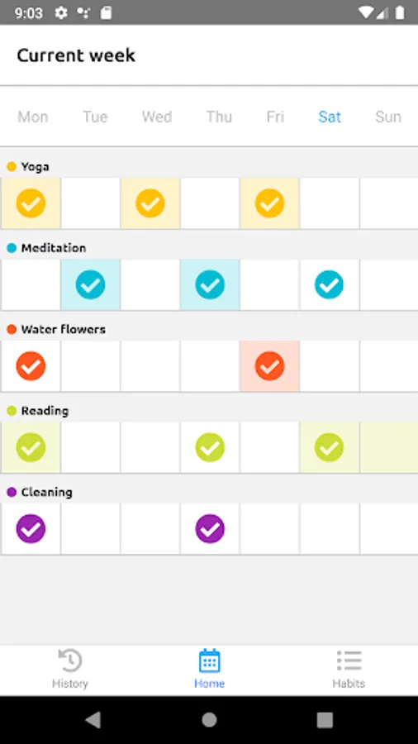Open the Habits list icon

click(x=349, y=661)
